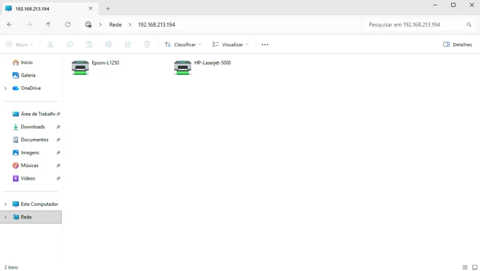
Task: Click the Cut scissors icon
Action: (50, 44)
